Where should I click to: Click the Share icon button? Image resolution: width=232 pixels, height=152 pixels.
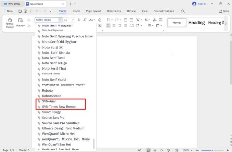pyautogui.click(x=224, y=11)
